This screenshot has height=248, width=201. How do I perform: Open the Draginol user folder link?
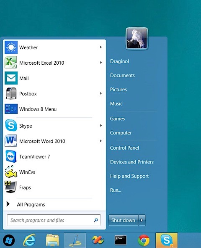click(120, 61)
